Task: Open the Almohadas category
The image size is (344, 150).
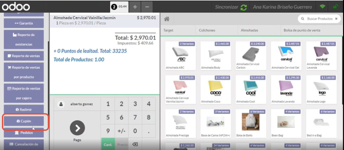Action: [x=259, y=30]
